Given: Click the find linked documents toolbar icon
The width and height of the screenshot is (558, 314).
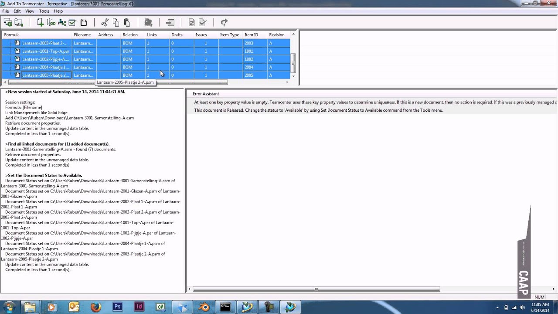Looking at the screenshot, I should [x=51, y=22].
